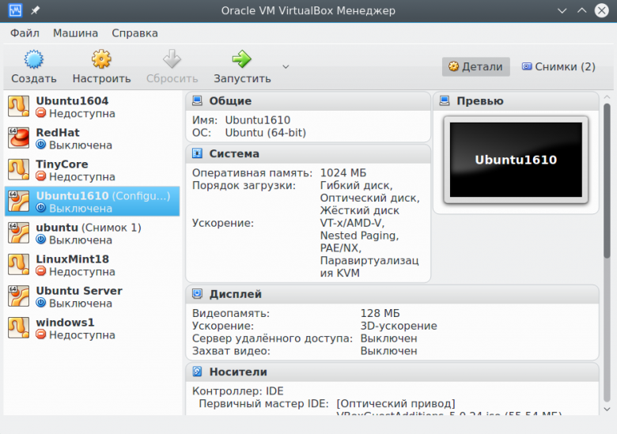
Task: Select the RedHat virtual machine
Action: [92, 138]
